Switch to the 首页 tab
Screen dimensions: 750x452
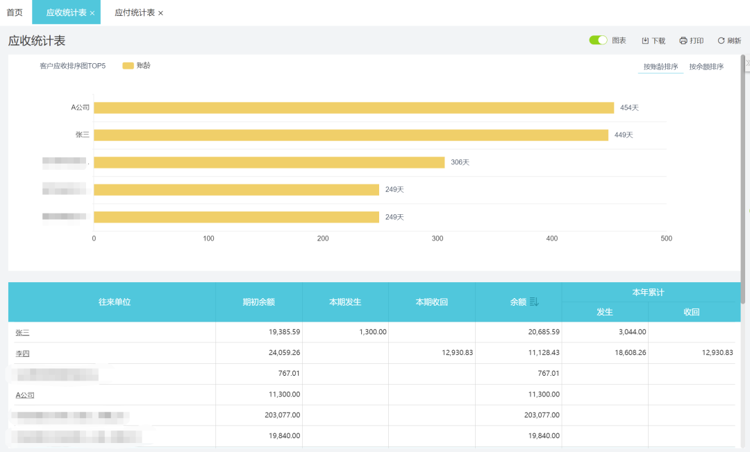(15, 13)
